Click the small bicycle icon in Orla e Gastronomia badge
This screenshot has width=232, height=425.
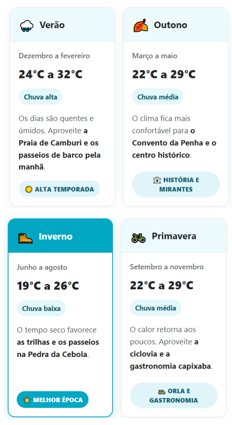point(161,392)
